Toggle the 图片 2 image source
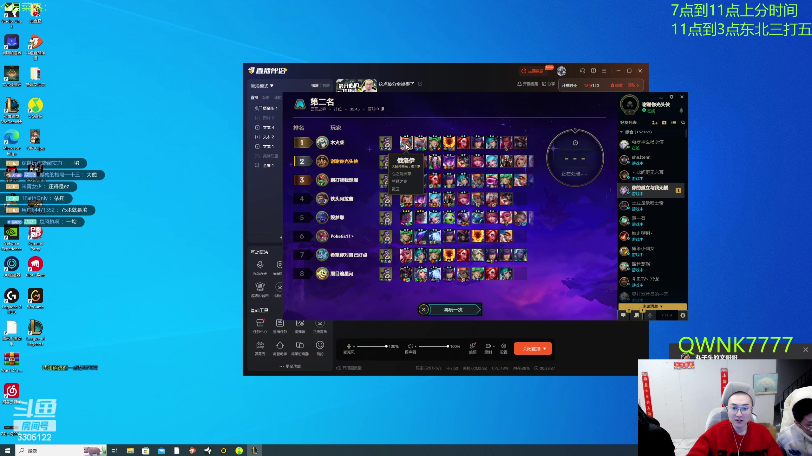 click(265, 118)
